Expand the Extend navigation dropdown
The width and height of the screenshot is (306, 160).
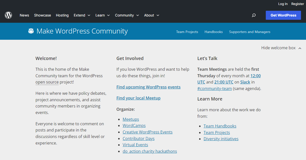click(x=82, y=15)
